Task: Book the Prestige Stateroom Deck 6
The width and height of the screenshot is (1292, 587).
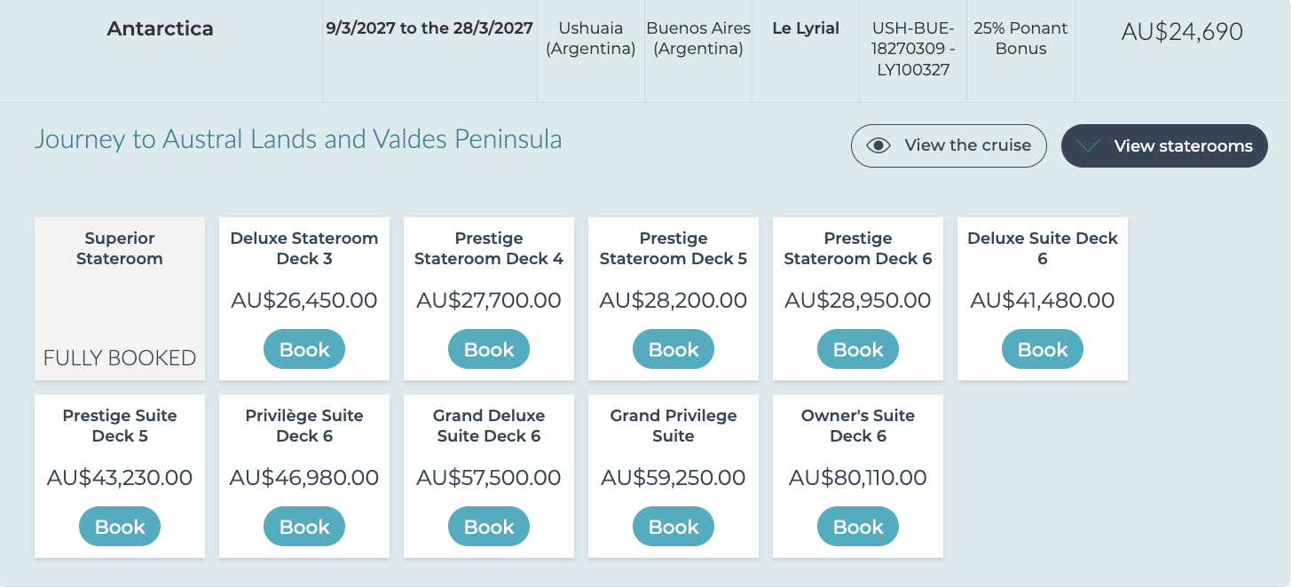Action: [857, 349]
